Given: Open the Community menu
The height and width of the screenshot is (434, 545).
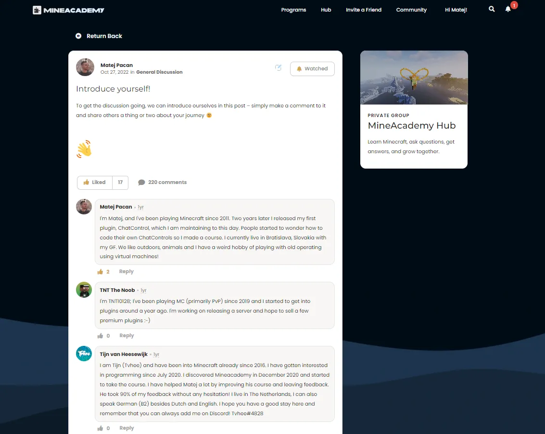Looking at the screenshot, I should point(411,10).
